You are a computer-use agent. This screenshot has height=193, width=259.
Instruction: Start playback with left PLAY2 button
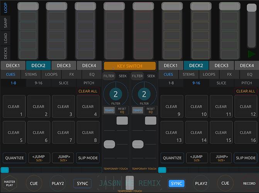click(x=58, y=183)
